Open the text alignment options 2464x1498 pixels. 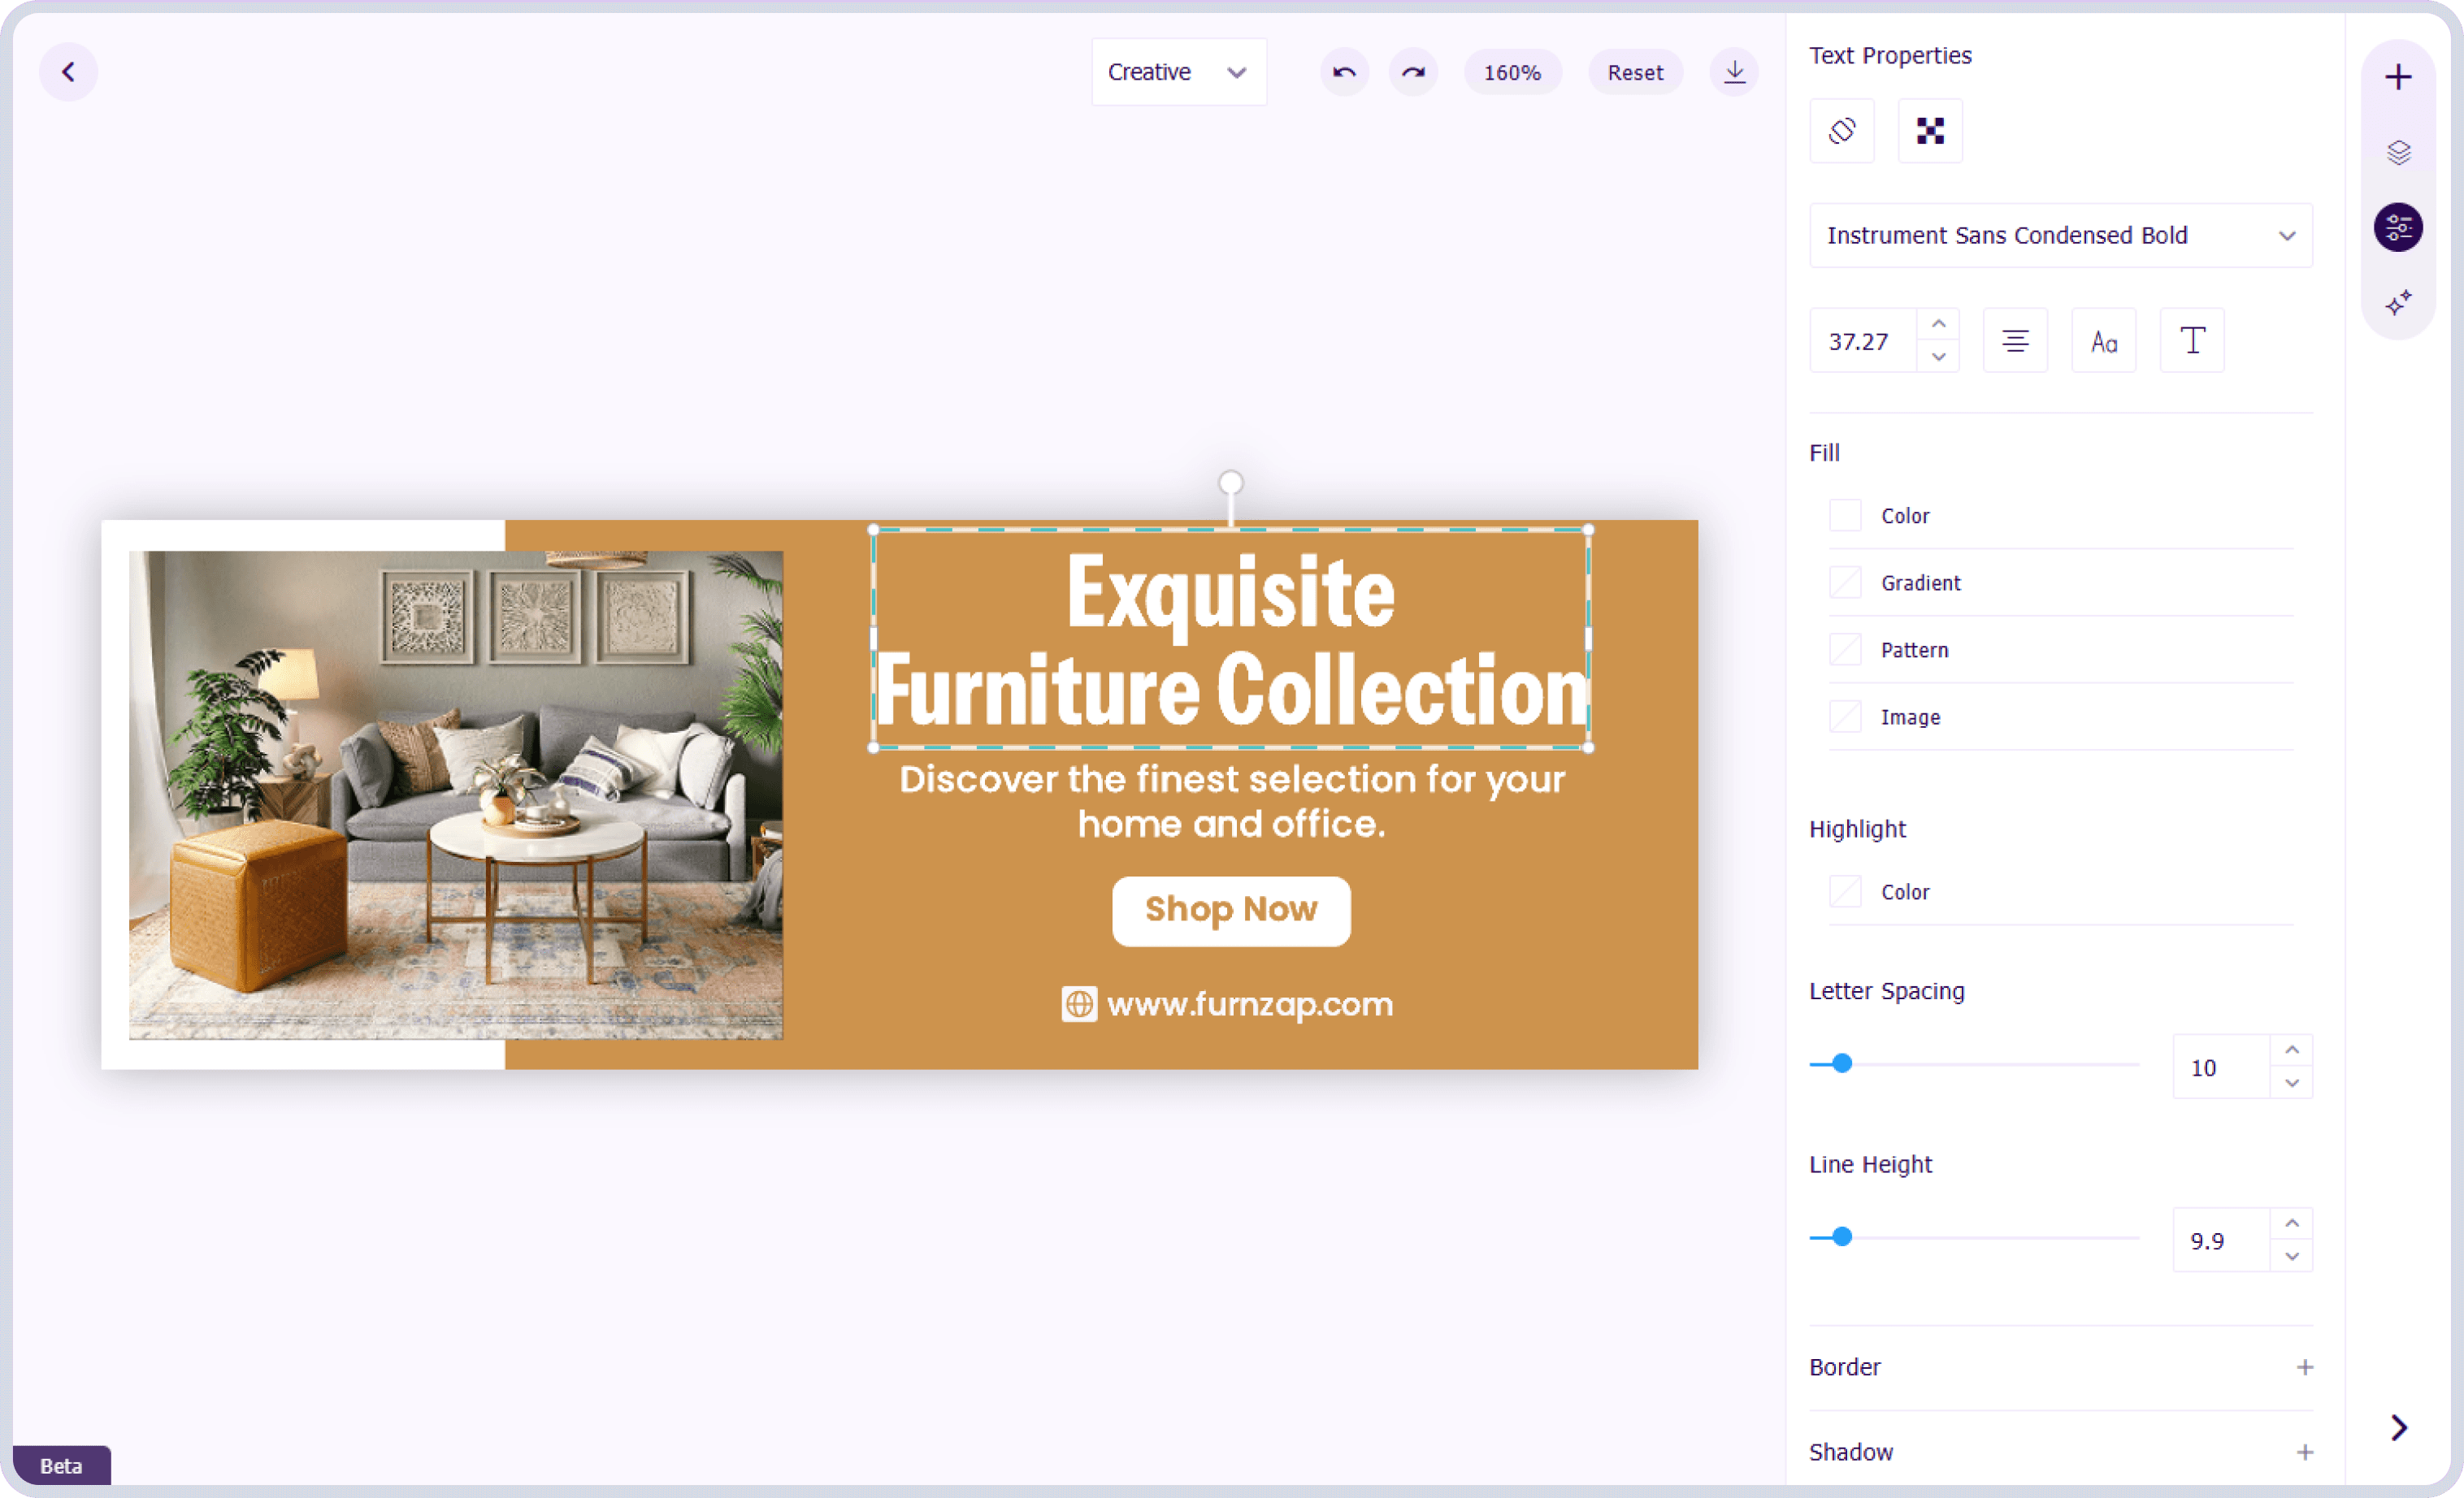point(2015,340)
